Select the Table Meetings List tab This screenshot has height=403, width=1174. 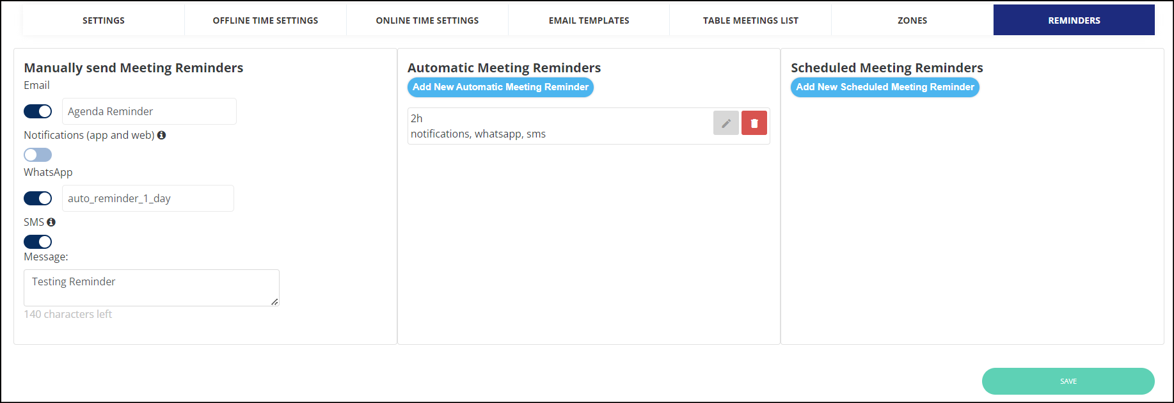pos(750,20)
